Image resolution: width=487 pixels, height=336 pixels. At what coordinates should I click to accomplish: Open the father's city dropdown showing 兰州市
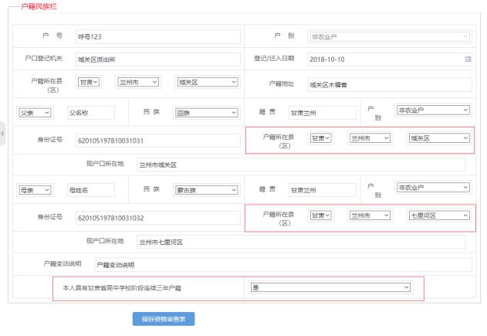point(370,138)
